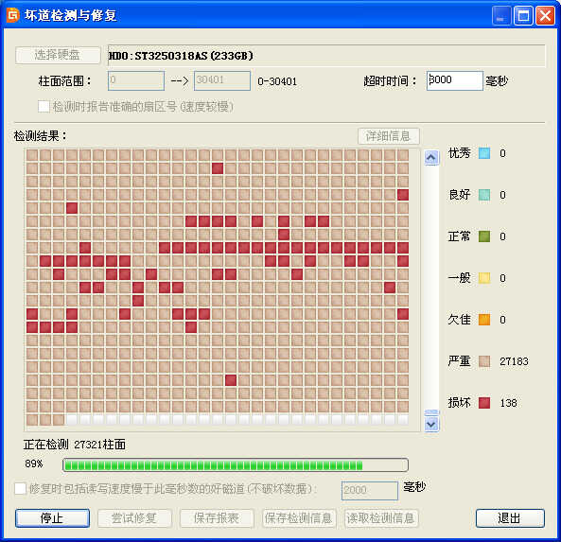Minimize the 坏道检测与修复 window
561x542 pixels.
(501, 16)
